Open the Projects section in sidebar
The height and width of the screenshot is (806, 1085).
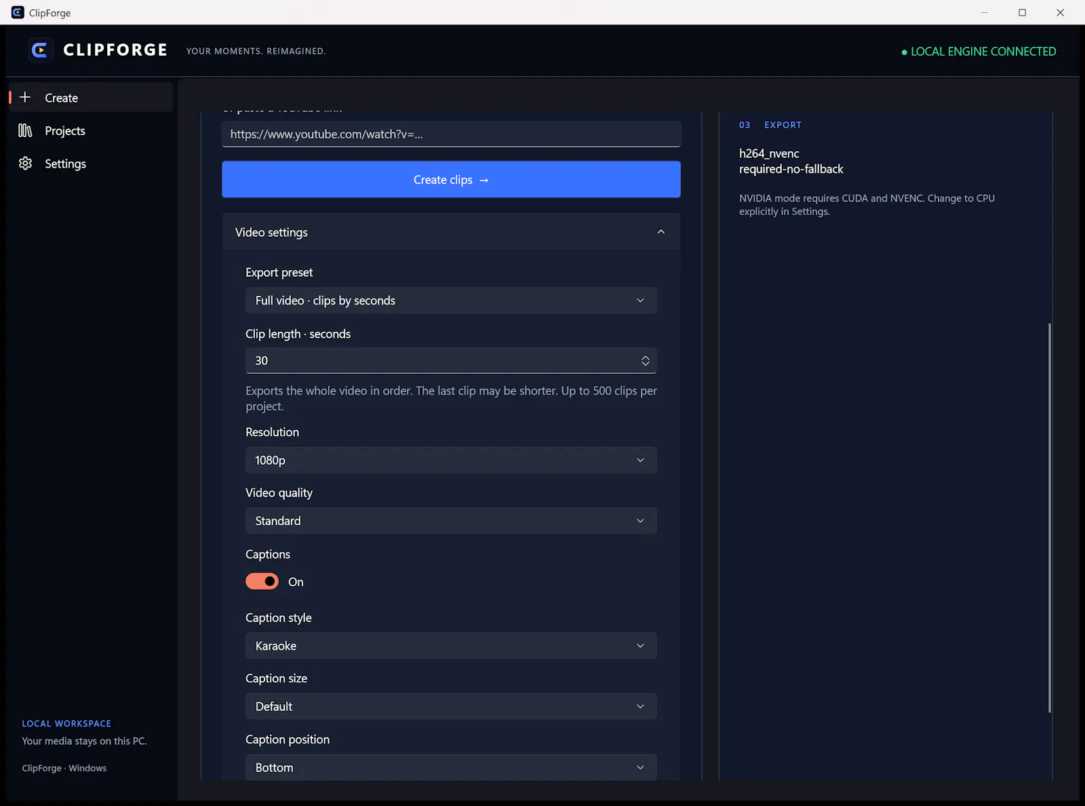click(x=91, y=130)
